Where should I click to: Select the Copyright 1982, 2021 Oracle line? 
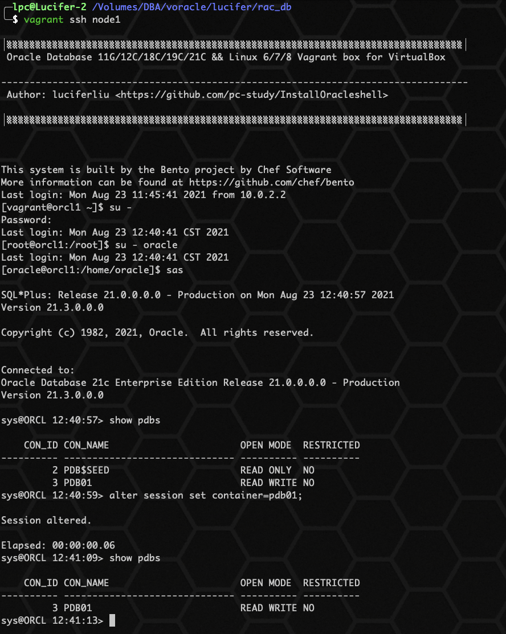[x=157, y=332]
